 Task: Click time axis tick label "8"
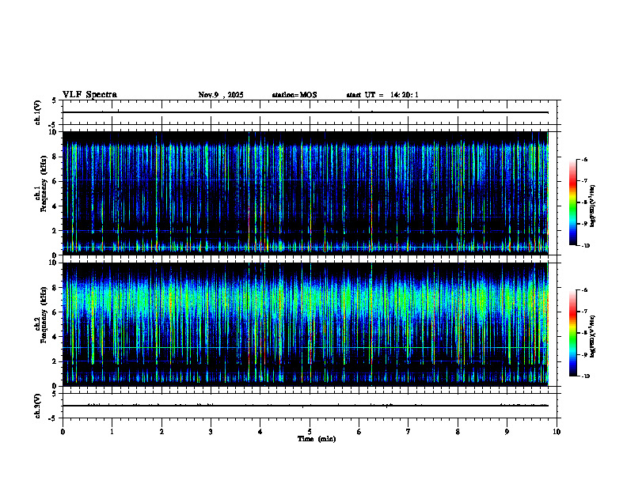[458, 432]
